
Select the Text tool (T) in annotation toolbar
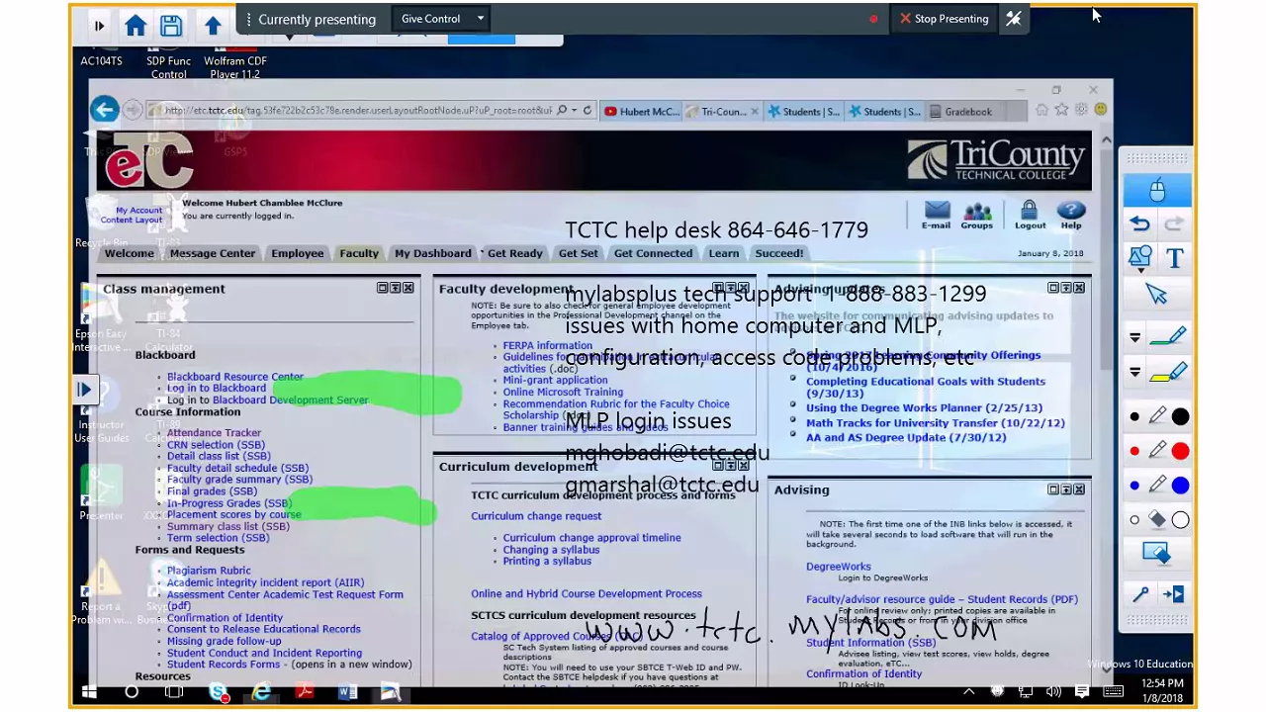click(1174, 259)
